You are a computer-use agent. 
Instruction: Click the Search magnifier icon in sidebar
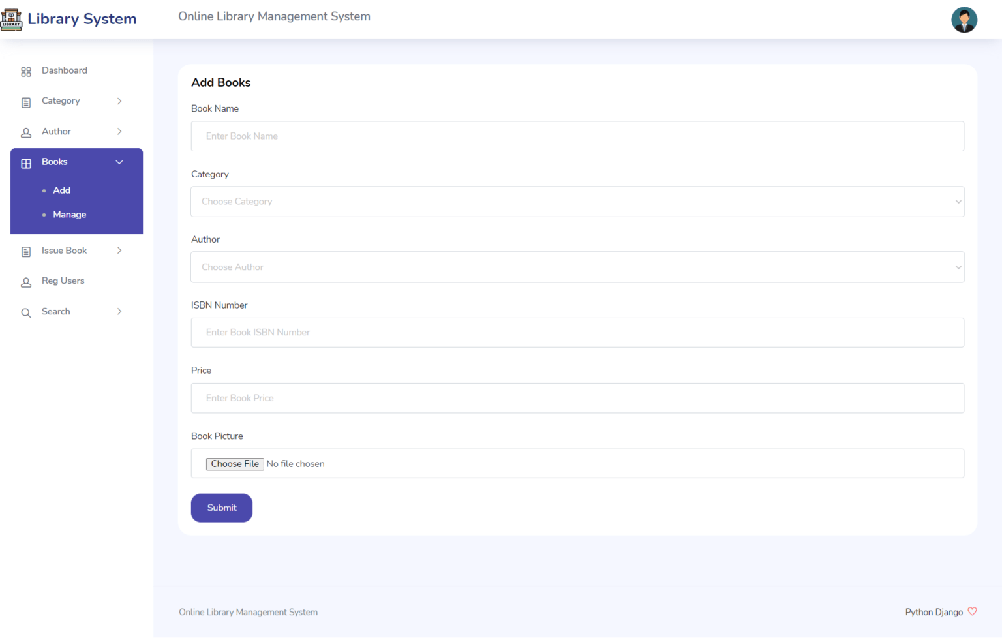pos(26,313)
